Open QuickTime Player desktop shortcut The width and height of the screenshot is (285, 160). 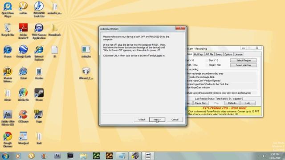point(8,10)
